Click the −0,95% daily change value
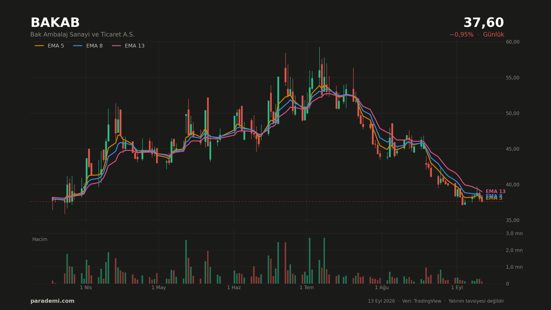This screenshot has width=551, height=310. click(461, 34)
